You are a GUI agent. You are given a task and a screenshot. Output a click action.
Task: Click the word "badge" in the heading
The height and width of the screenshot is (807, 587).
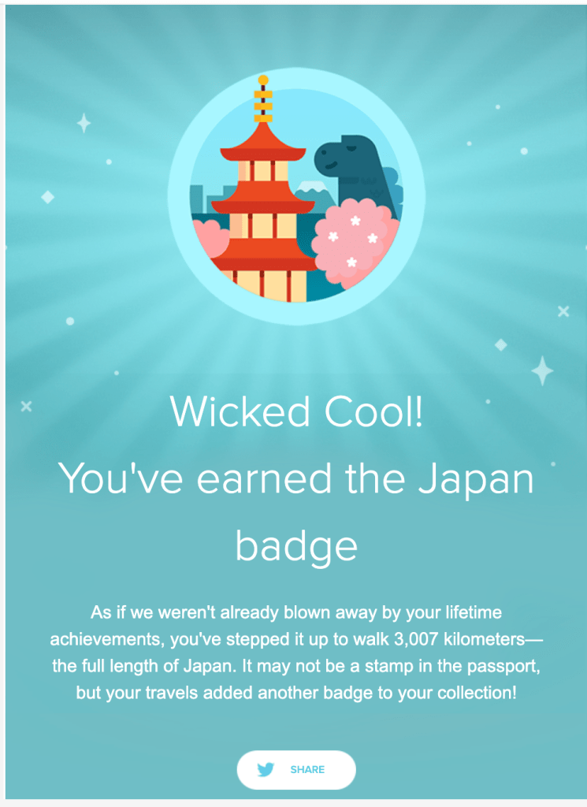(296, 544)
